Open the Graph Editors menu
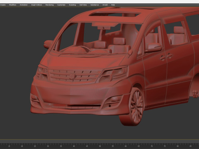 pos(36,5)
